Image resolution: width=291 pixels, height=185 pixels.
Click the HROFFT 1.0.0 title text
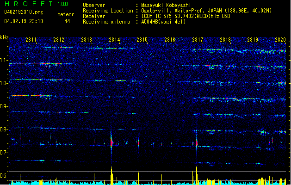tap(36, 4)
